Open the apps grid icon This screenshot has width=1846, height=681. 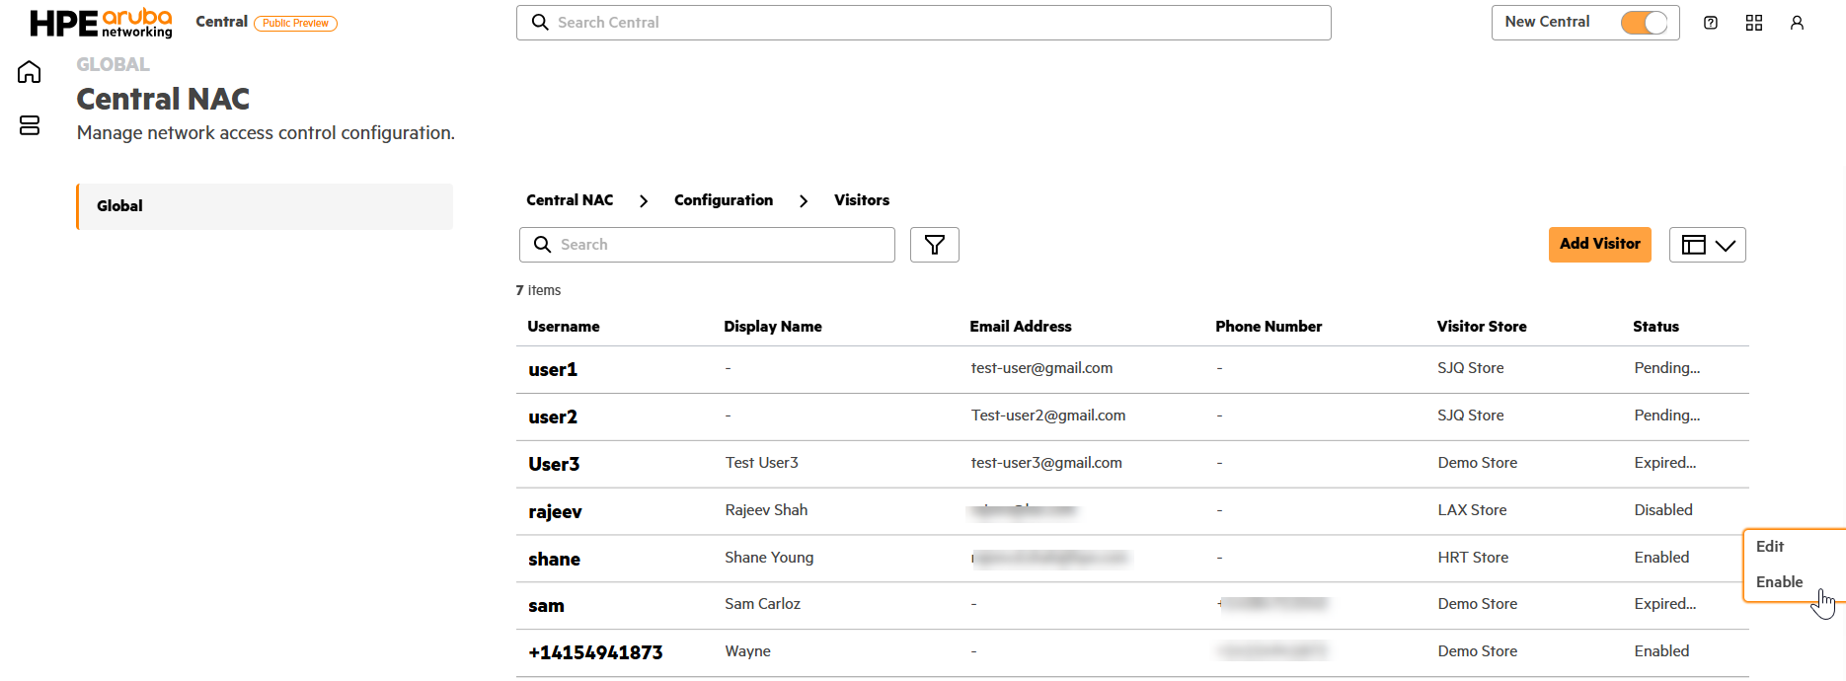pos(1754,23)
